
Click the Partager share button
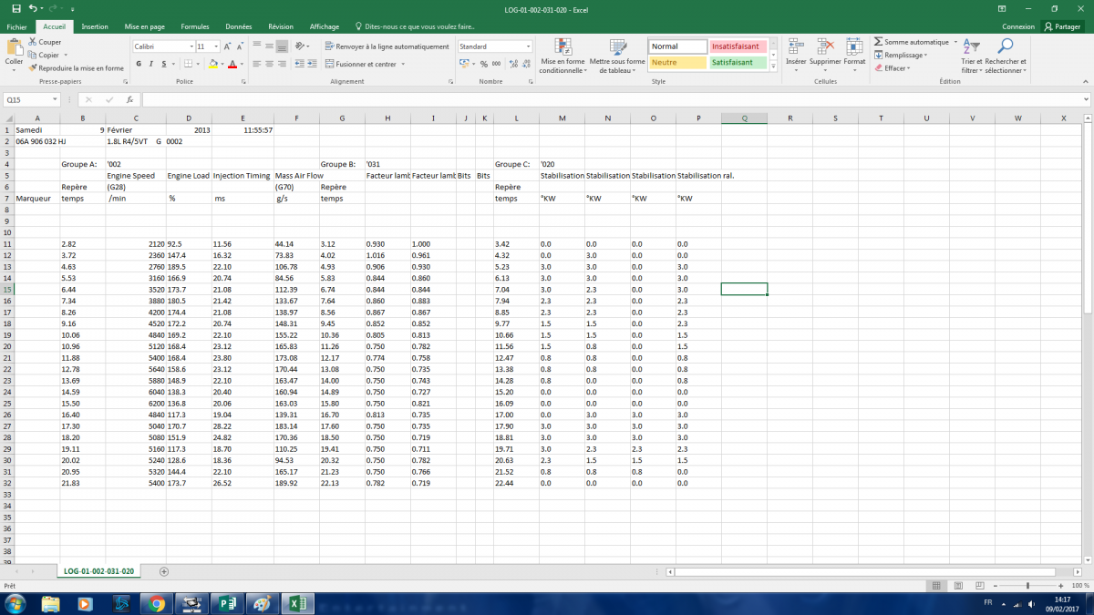click(x=1062, y=27)
